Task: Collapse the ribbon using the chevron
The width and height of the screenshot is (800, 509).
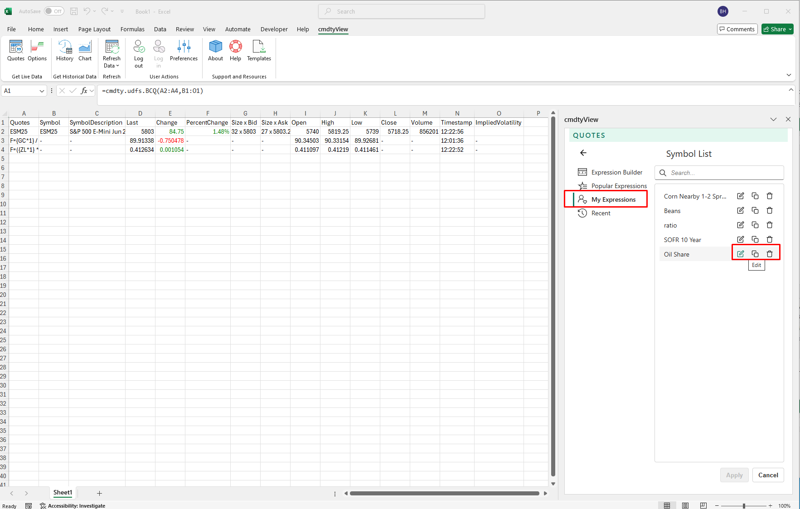Action: pyautogui.click(x=789, y=75)
